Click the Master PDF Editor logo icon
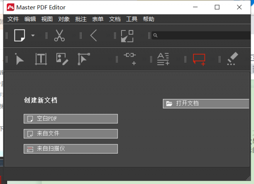Viewport: 254px width, 184px height. [x=10, y=7]
